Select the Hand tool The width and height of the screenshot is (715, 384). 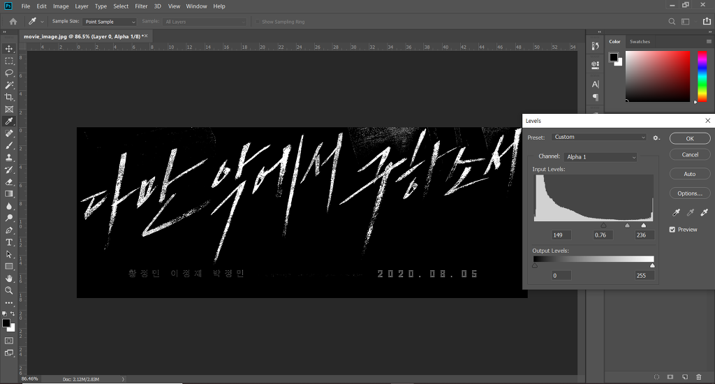[x=8, y=278]
